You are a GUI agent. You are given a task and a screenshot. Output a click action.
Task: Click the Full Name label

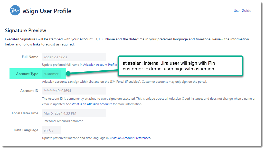(30, 57)
